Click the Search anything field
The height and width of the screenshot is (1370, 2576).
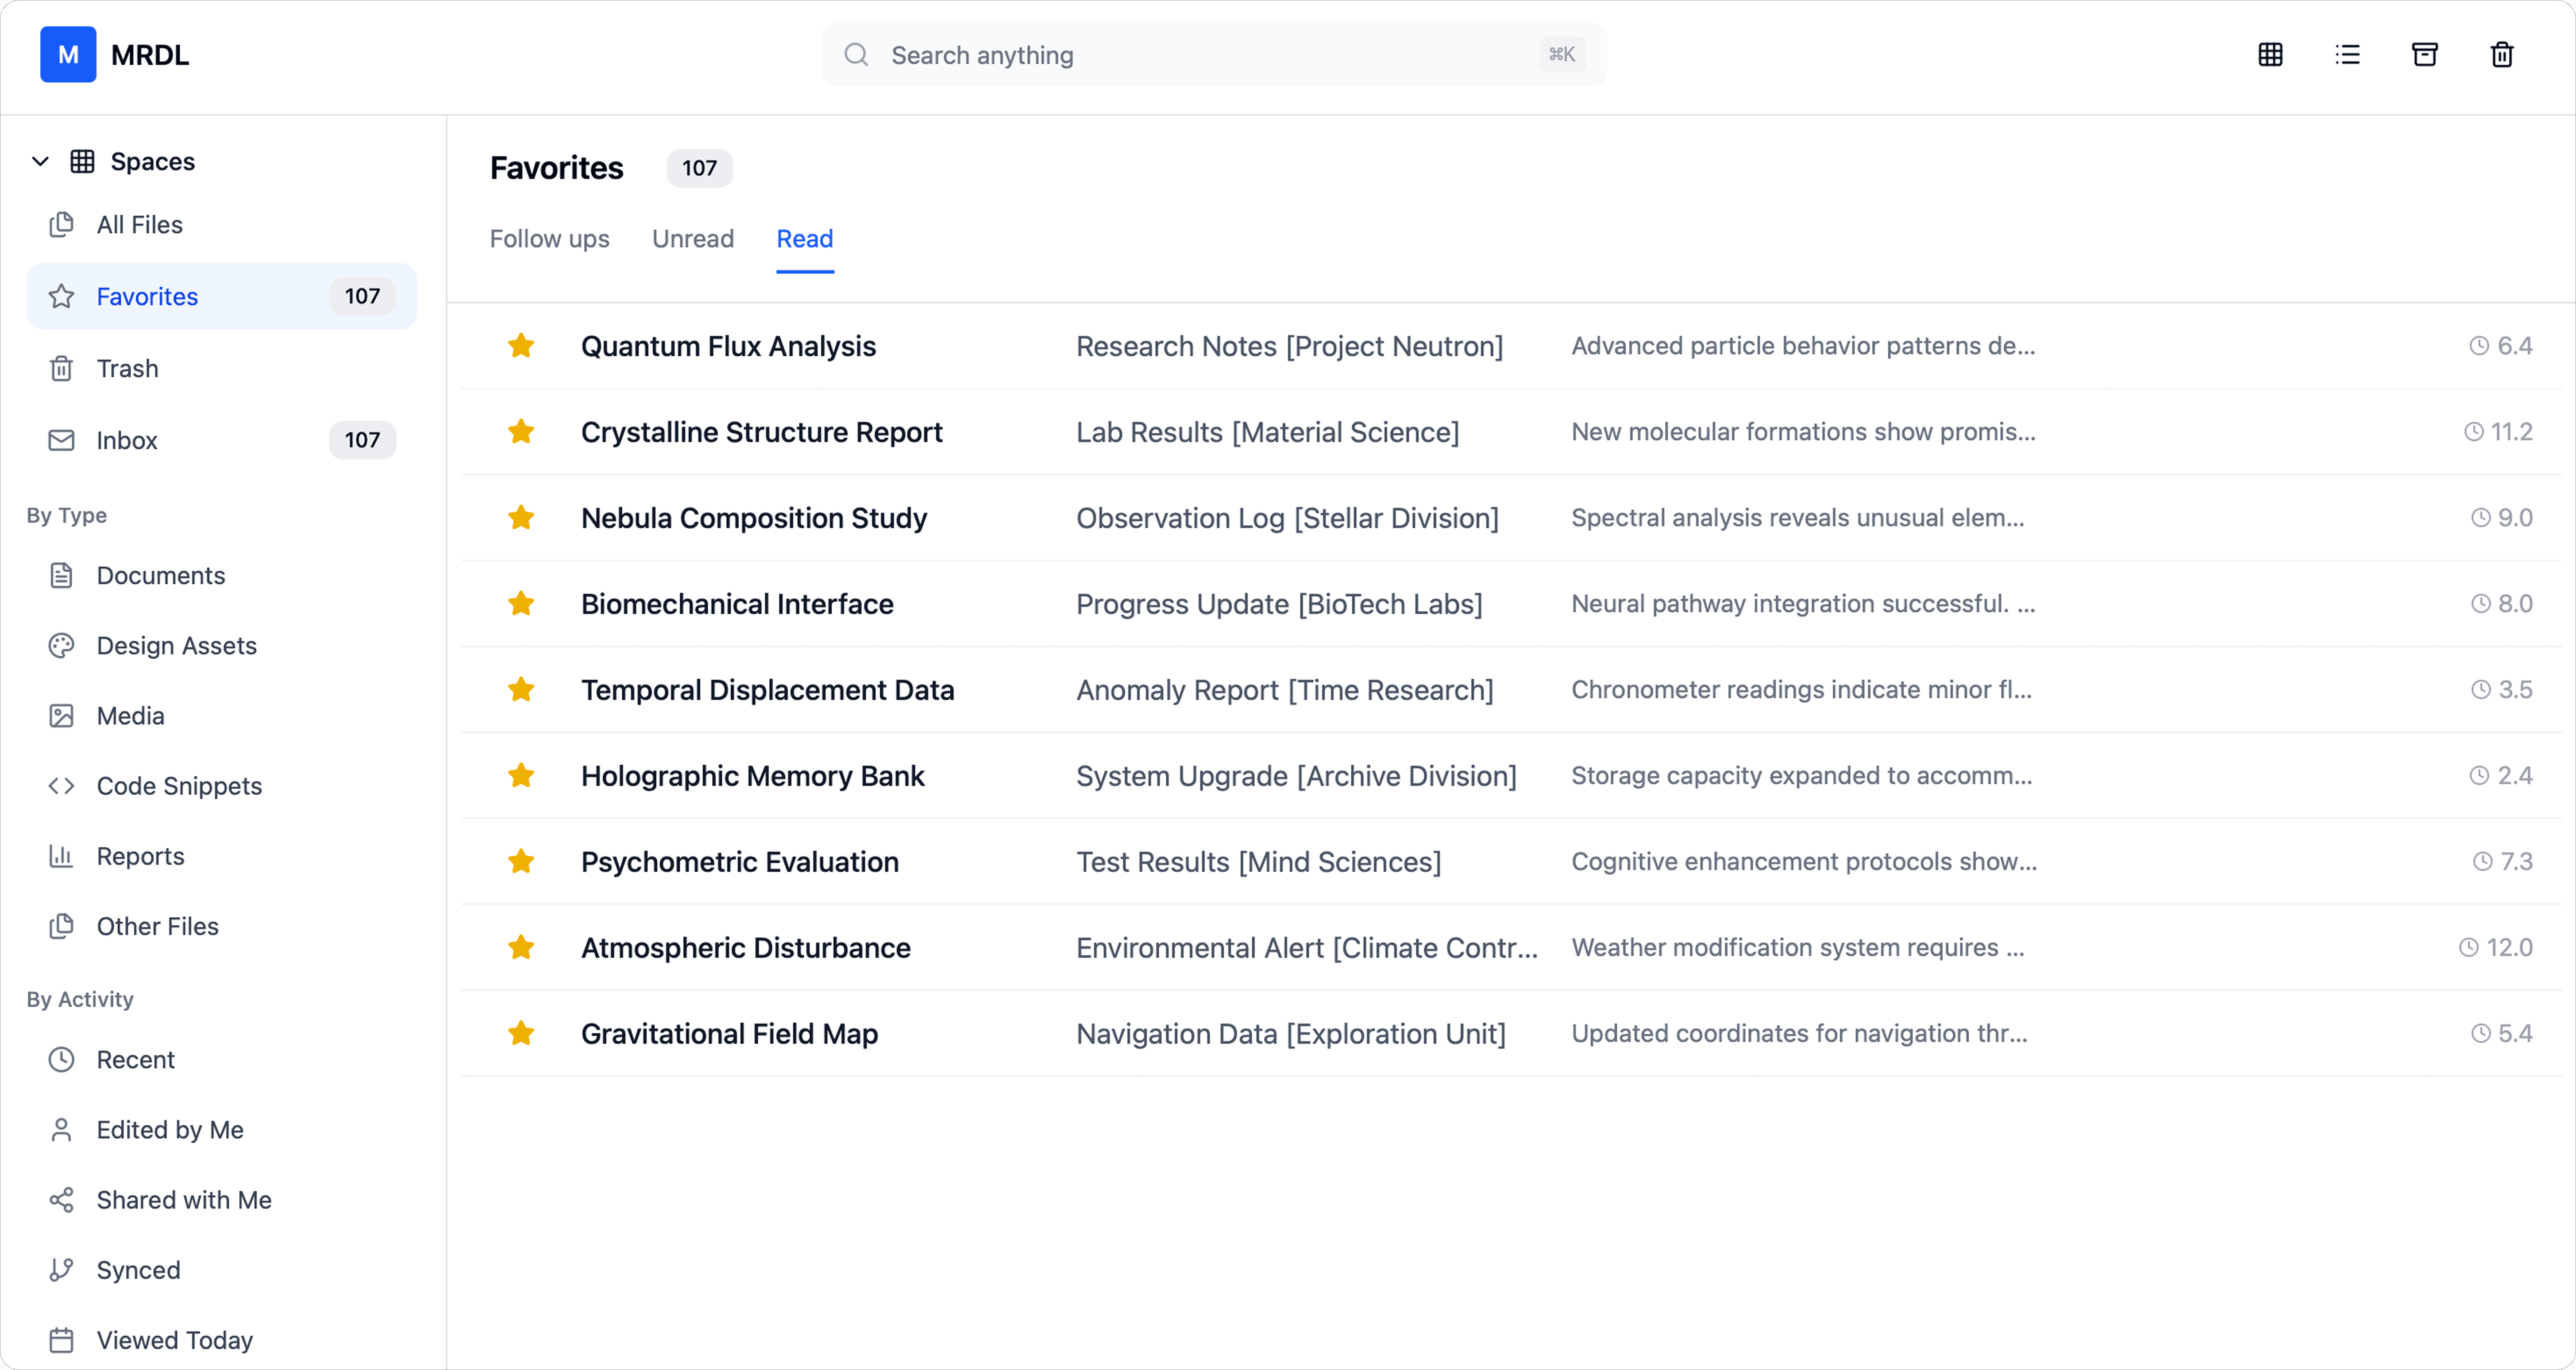pyautogui.click(x=1214, y=55)
